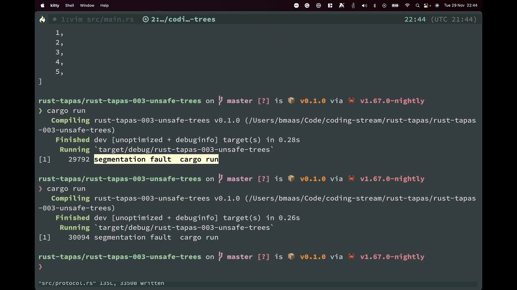This screenshot has height=290, width=517.
Task: Click the flame icon in tab bar
Action: coord(42,19)
